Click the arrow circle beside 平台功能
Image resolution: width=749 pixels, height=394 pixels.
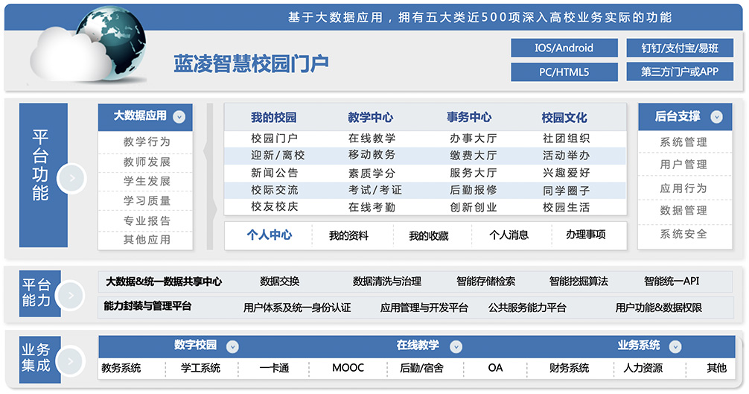[71, 178]
